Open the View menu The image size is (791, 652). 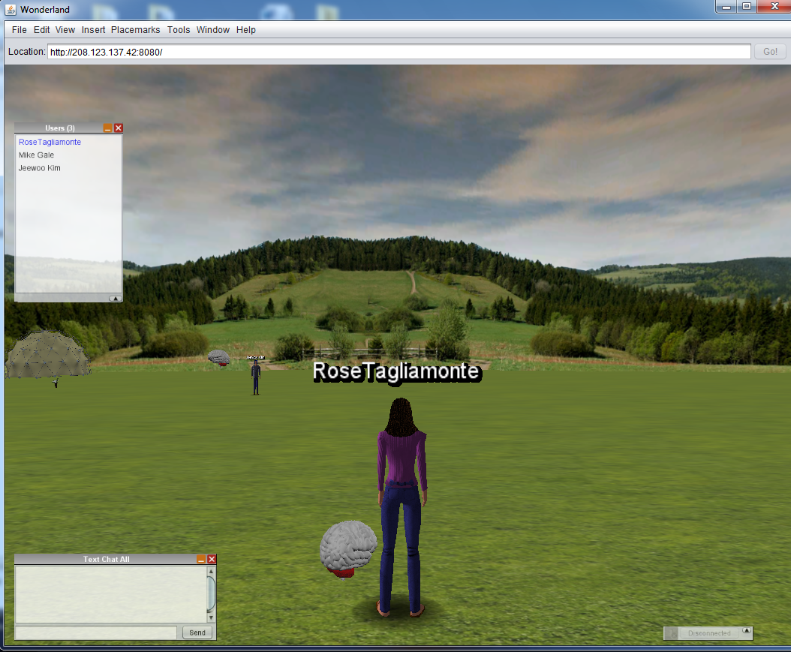pyautogui.click(x=65, y=30)
